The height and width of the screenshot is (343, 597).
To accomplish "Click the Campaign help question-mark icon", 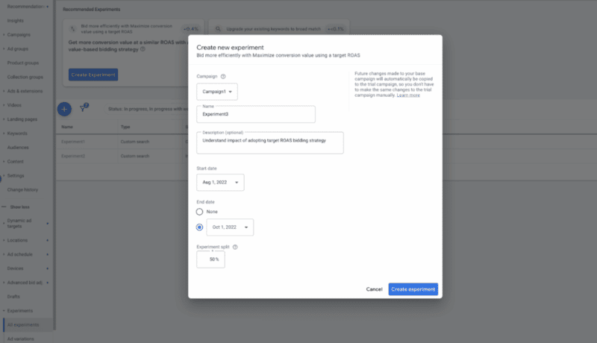I will (223, 76).
